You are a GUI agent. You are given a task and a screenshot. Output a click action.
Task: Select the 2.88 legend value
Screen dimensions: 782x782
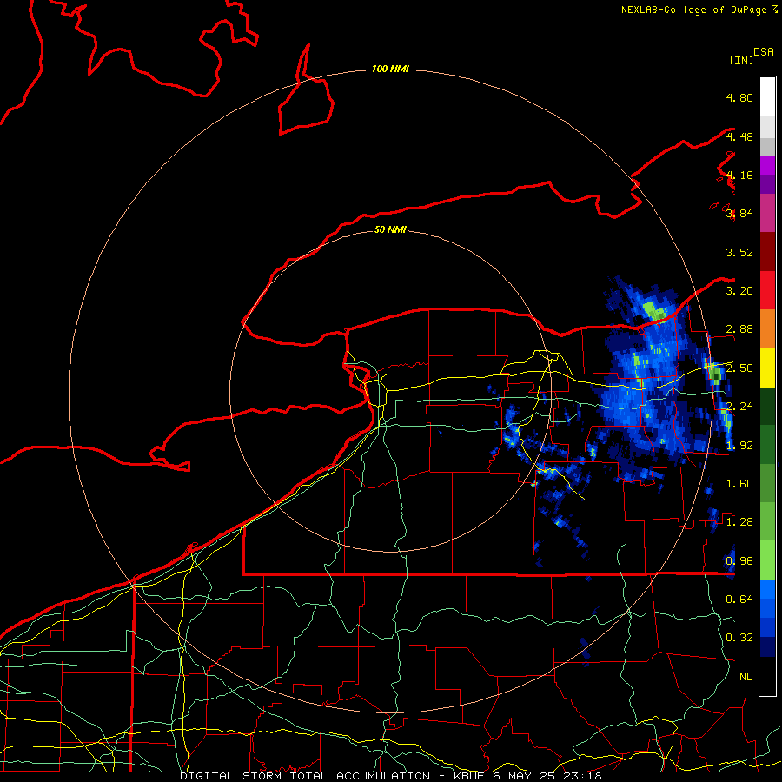[x=739, y=329]
